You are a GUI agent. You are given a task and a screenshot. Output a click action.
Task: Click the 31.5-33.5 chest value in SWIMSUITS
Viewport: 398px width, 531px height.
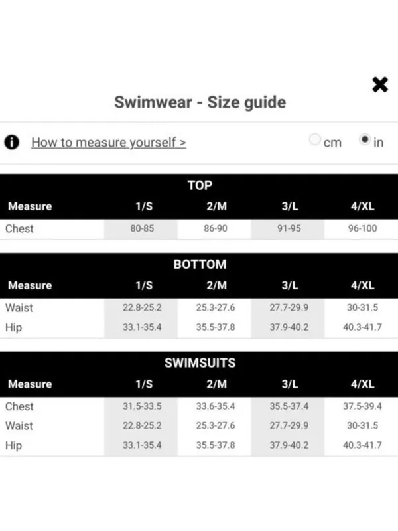point(142,406)
